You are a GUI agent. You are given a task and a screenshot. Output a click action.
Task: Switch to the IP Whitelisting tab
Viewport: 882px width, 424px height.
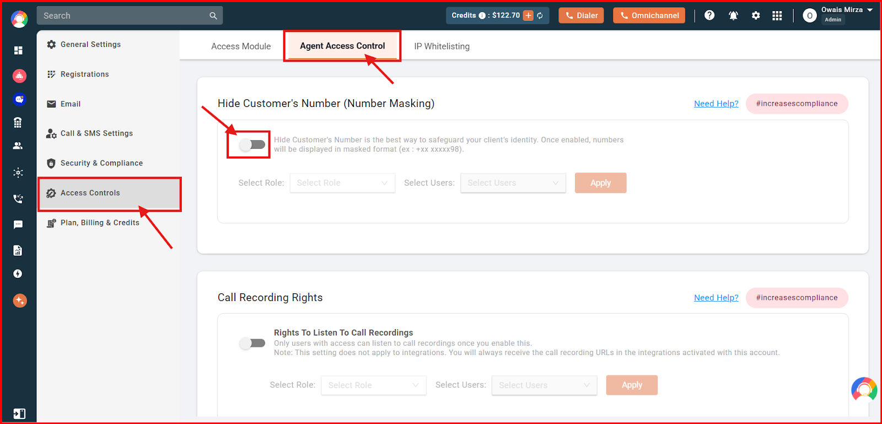[x=442, y=46]
